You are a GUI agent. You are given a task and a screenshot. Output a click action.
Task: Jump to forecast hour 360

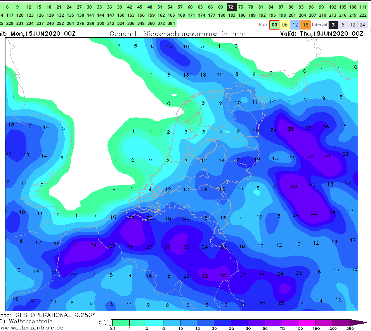click(x=151, y=23)
